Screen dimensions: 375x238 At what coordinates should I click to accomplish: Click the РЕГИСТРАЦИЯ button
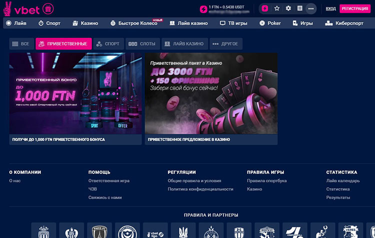click(x=355, y=8)
